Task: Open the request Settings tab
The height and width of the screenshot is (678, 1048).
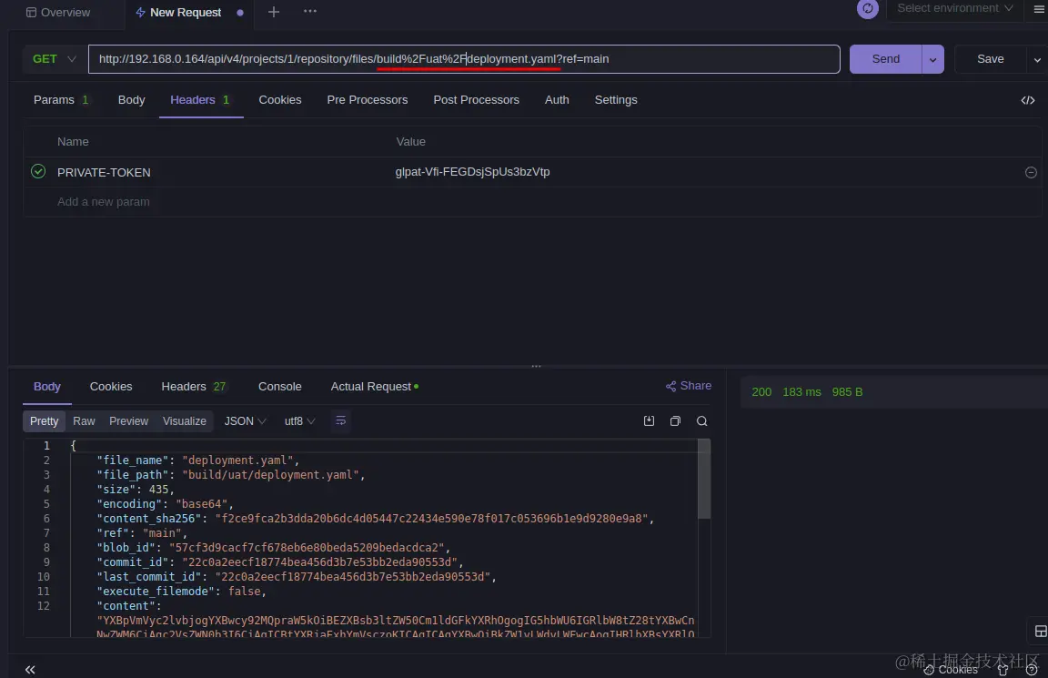Action: point(616,99)
